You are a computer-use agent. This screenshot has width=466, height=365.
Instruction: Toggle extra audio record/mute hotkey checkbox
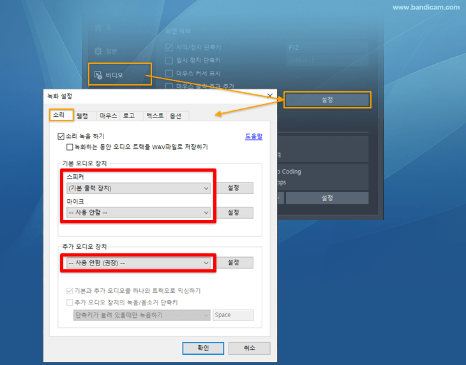tap(70, 302)
